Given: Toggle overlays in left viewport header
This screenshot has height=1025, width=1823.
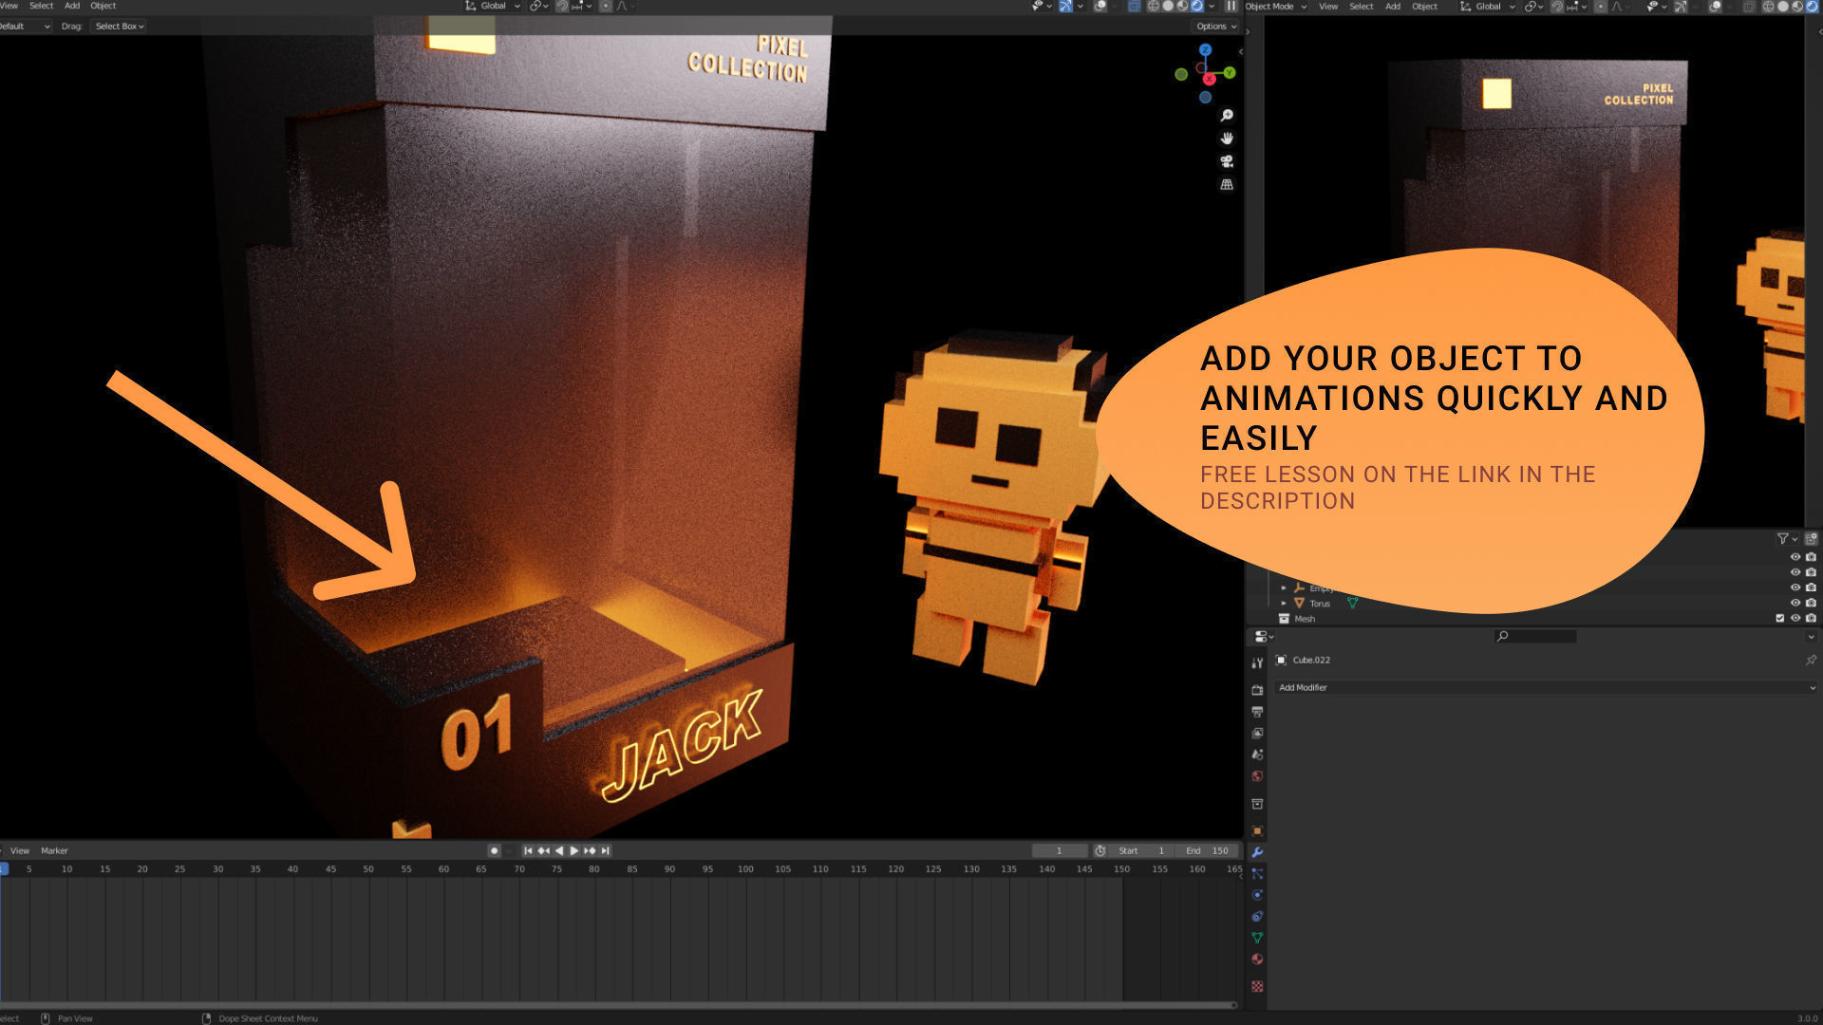Looking at the screenshot, I should 1100,6.
